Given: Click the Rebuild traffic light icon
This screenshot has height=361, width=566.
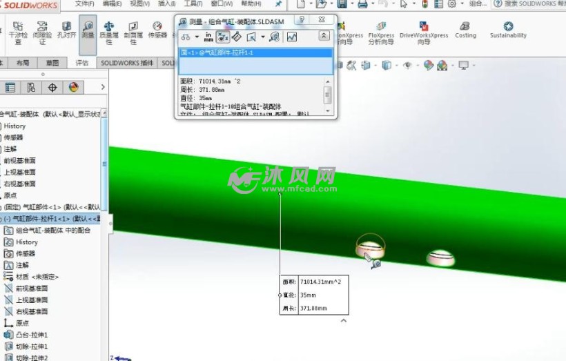Looking at the screenshot, I should pos(425,4).
